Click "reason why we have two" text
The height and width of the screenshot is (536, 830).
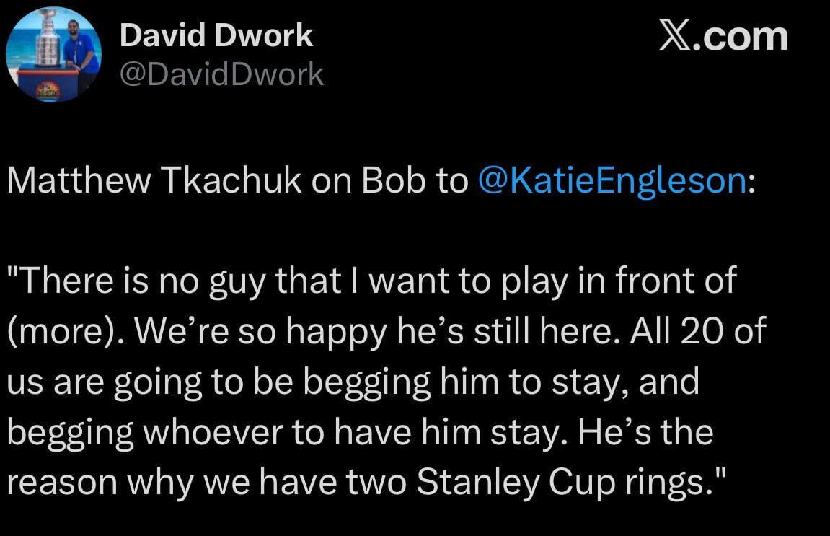[206, 481]
